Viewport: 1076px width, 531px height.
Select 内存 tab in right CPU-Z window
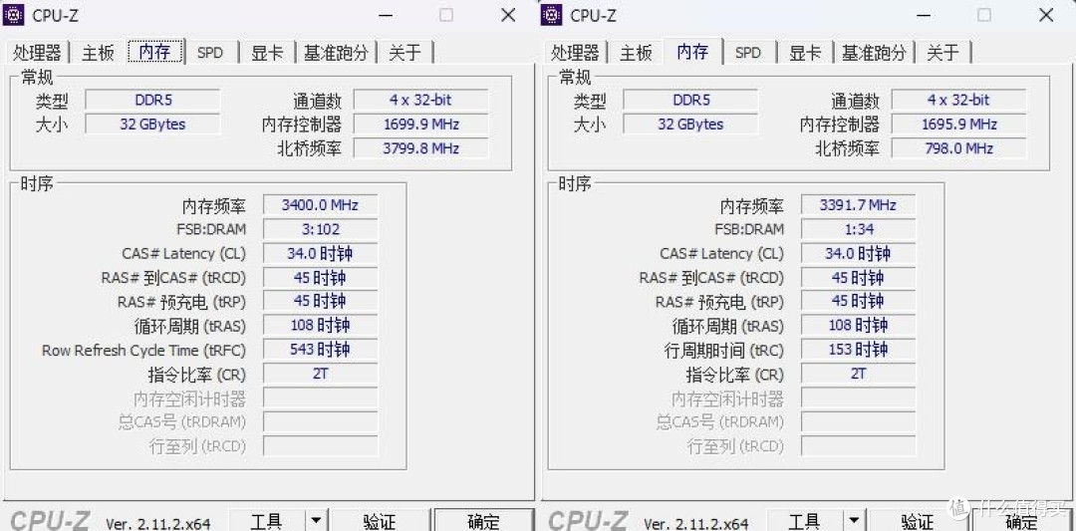click(693, 52)
